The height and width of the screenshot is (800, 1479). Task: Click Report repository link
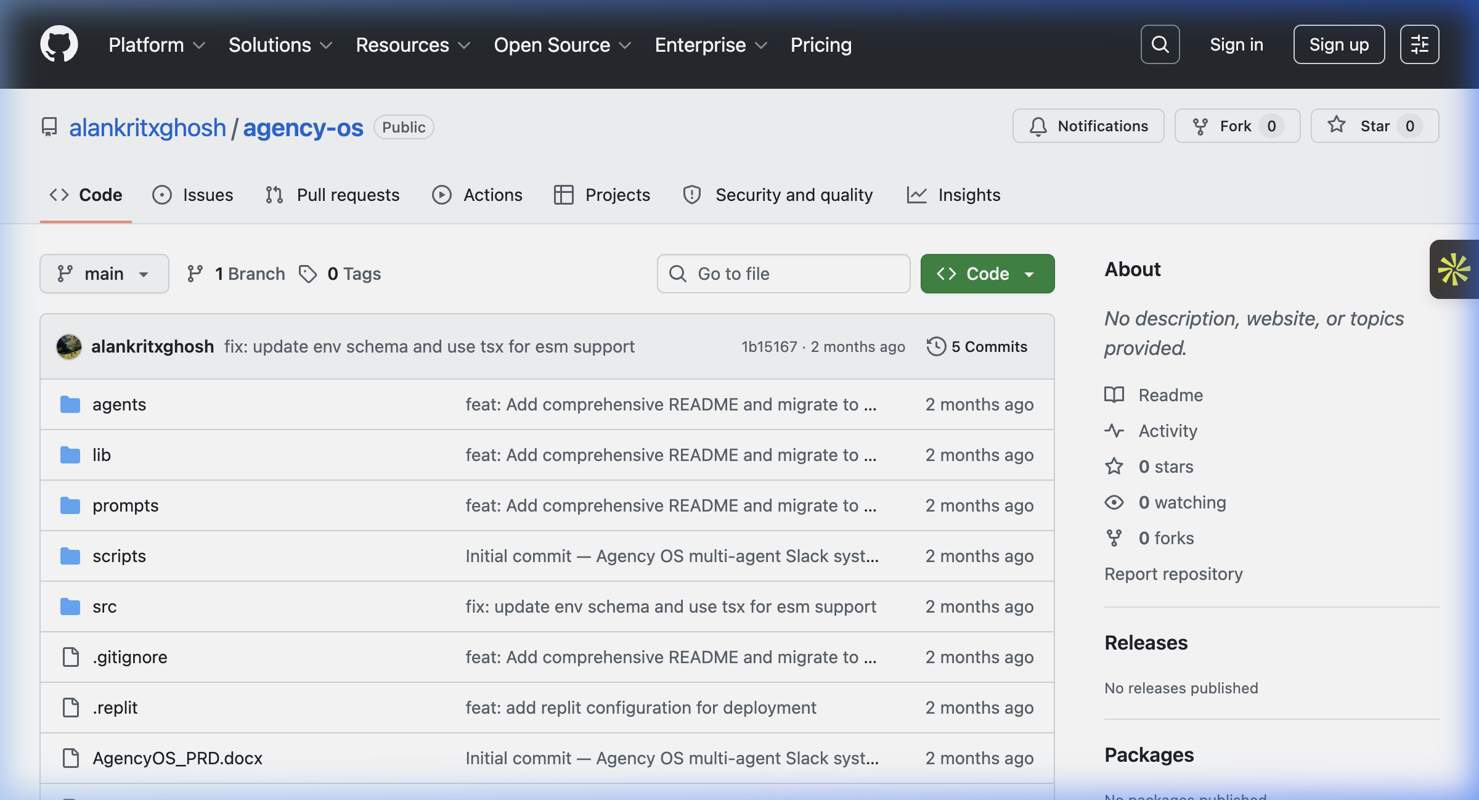click(x=1173, y=574)
